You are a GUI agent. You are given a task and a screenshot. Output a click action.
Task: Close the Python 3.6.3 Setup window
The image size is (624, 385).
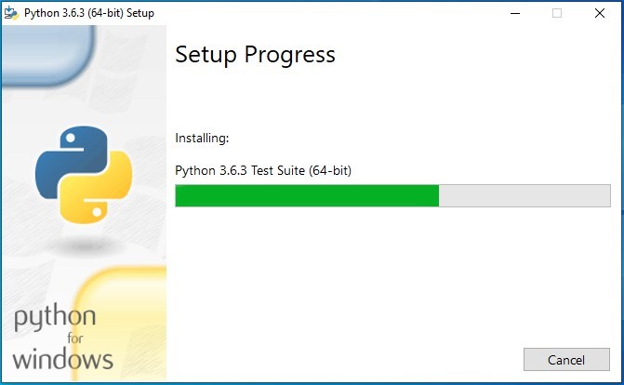tap(599, 13)
